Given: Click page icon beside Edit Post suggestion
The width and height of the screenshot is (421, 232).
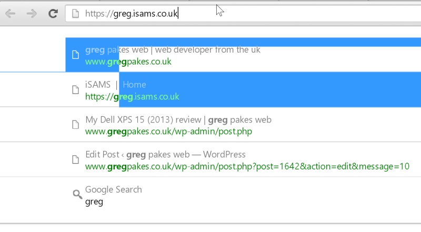Looking at the screenshot, I should click(75, 159).
